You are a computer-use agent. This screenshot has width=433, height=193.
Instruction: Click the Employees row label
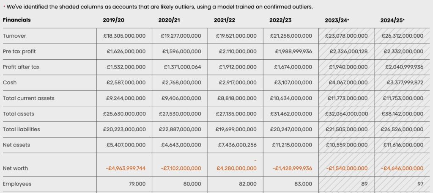(17, 184)
